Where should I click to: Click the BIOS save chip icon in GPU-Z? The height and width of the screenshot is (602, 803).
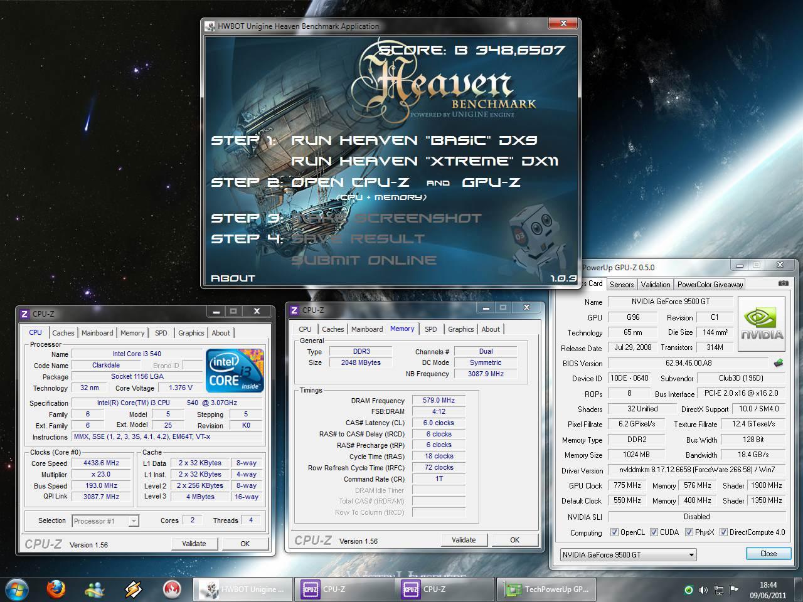(x=779, y=362)
